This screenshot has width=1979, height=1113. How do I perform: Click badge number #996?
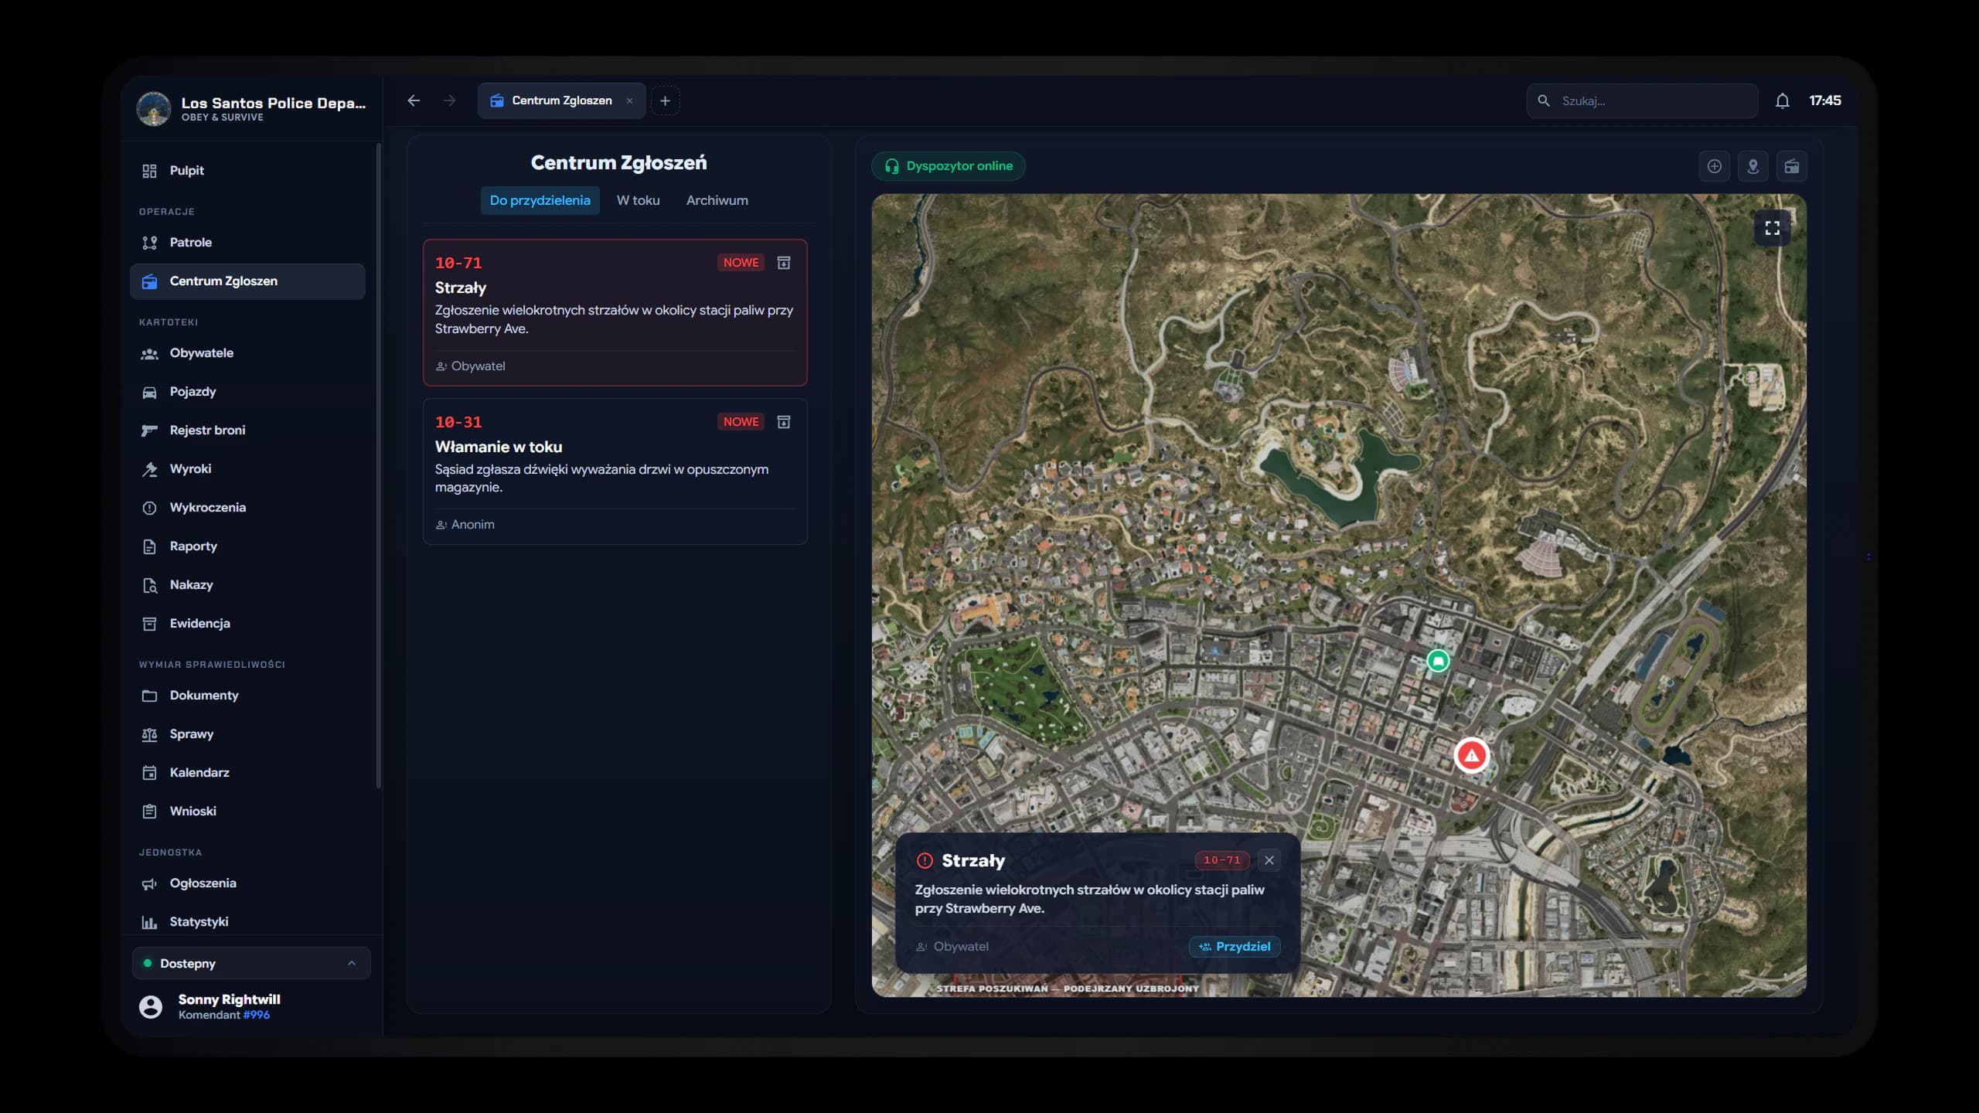(256, 1015)
